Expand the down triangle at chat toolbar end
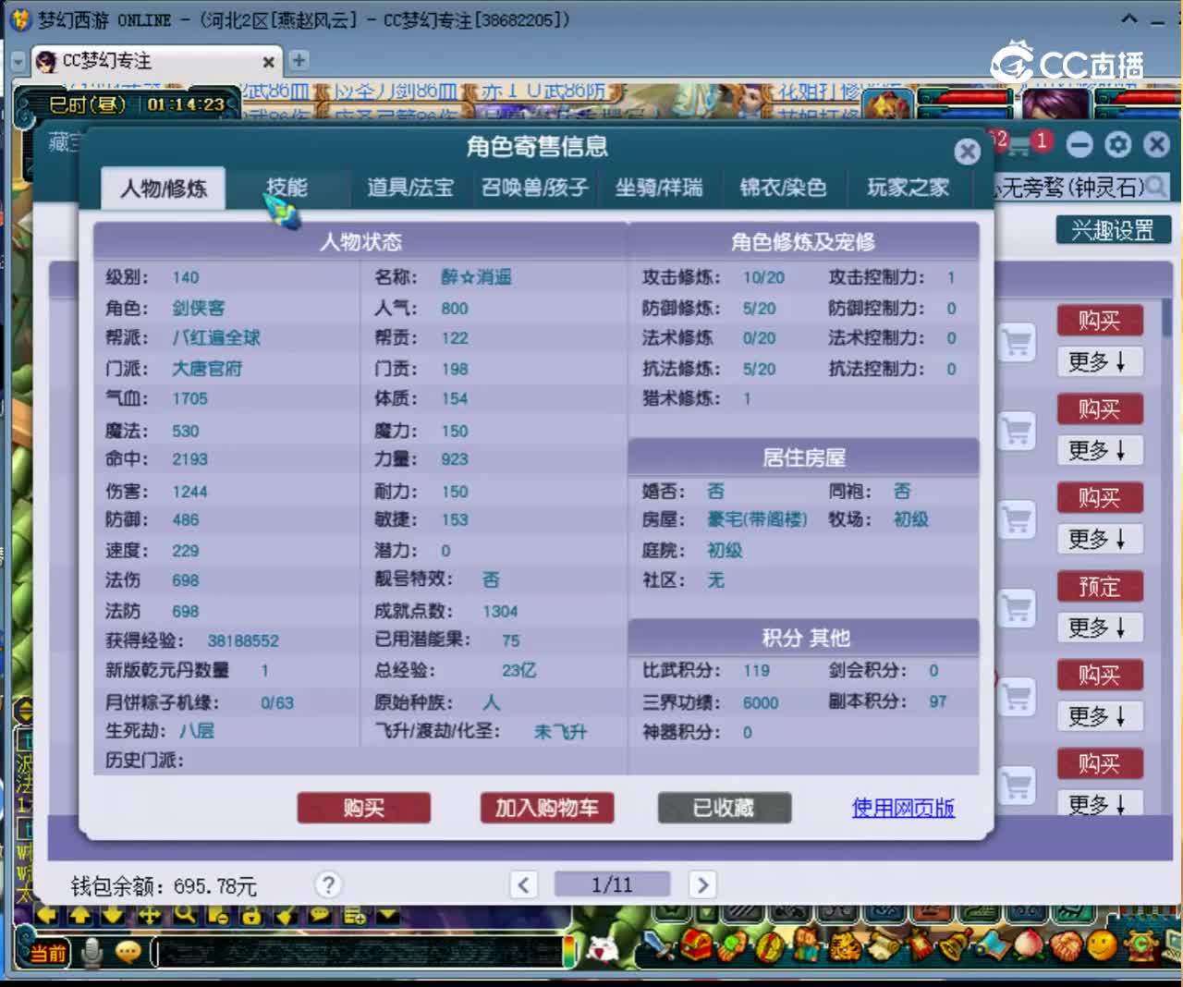Viewport: 1183px width, 987px height. click(388, 915)
